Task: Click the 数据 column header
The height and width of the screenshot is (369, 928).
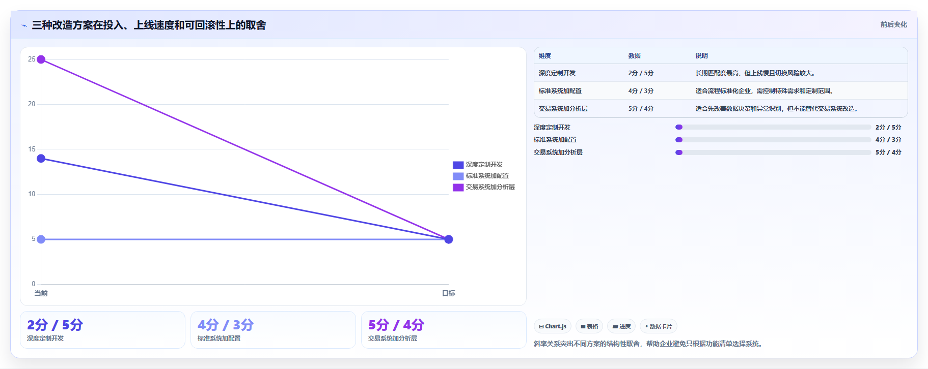Action: point(634,56)
